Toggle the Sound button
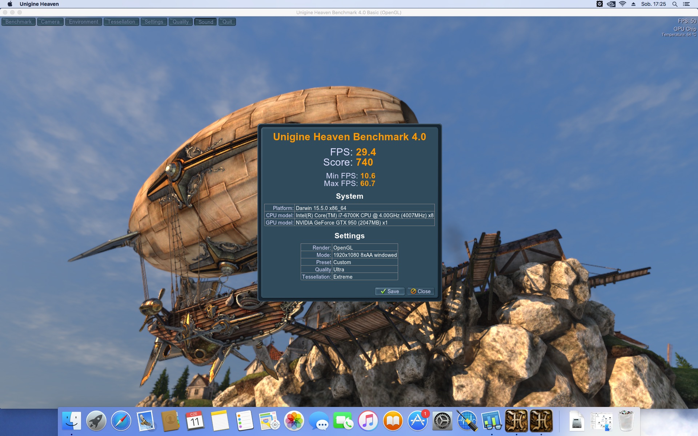The image size is (698, 436). tap(206, 22)
